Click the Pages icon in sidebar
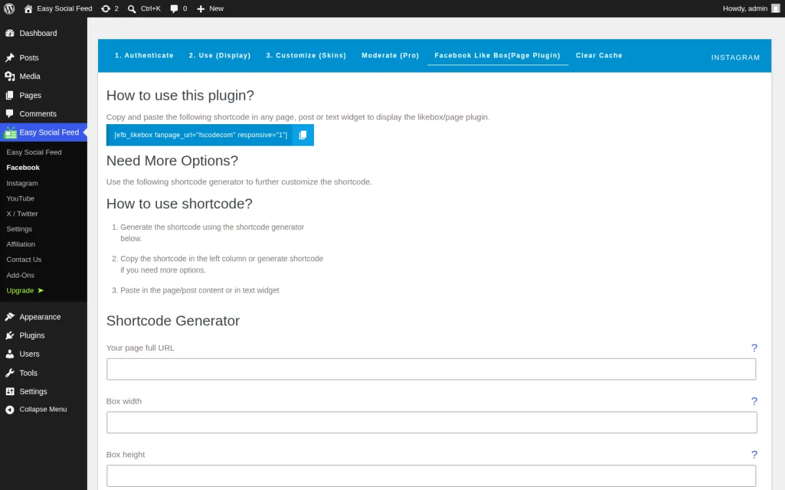Viewport: 785px width, 490px height. (x=10, y=95)
